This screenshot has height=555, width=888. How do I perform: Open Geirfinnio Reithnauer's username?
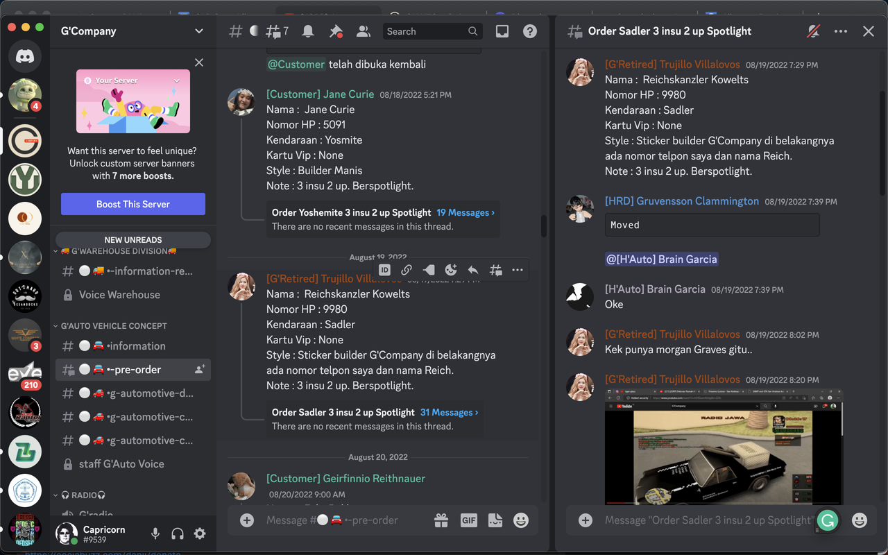[x=345, y=479]
